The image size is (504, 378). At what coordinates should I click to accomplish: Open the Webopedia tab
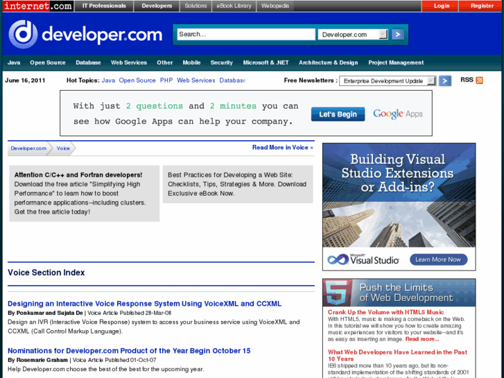click(x=275, y=6)
